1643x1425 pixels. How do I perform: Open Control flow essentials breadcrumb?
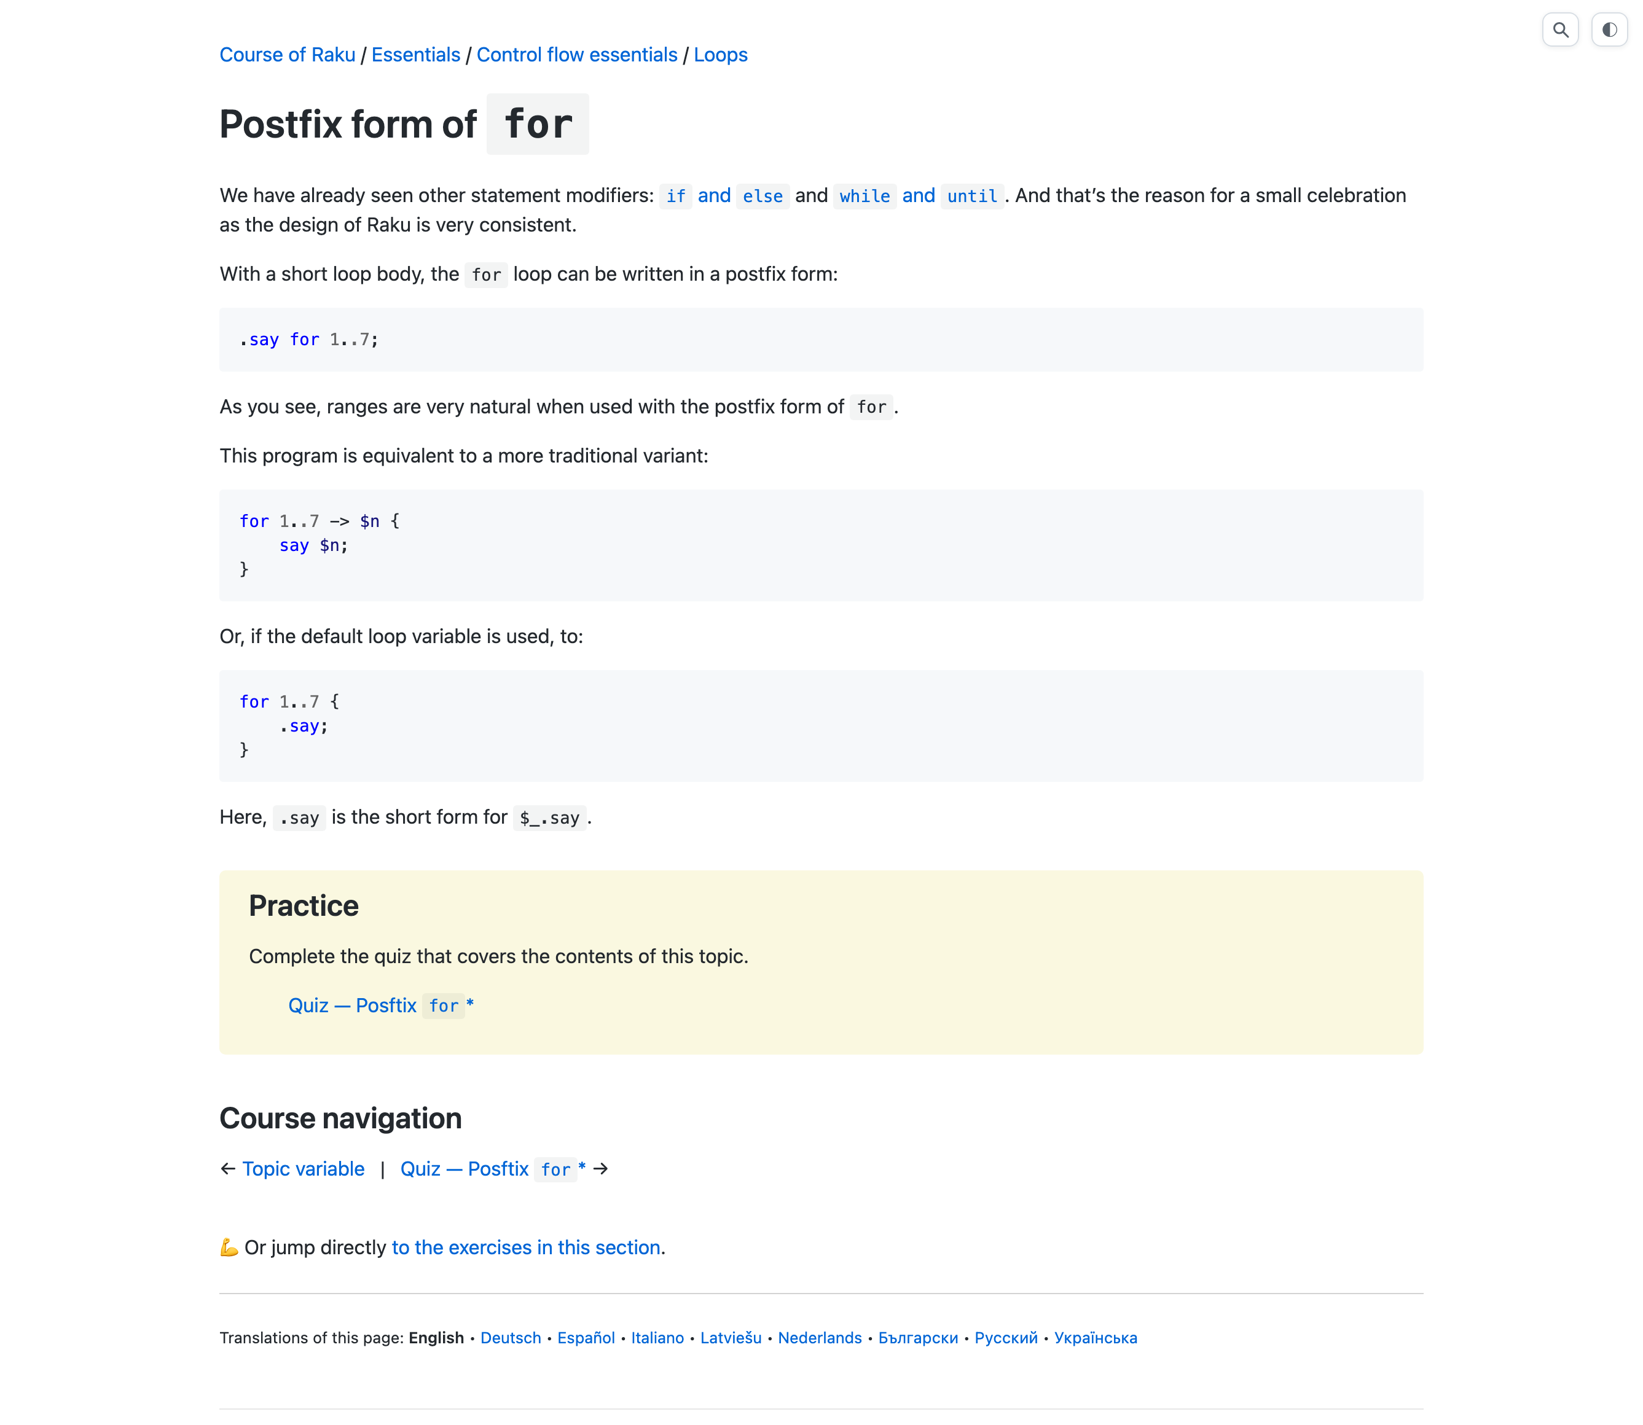(x=576, y=55)
